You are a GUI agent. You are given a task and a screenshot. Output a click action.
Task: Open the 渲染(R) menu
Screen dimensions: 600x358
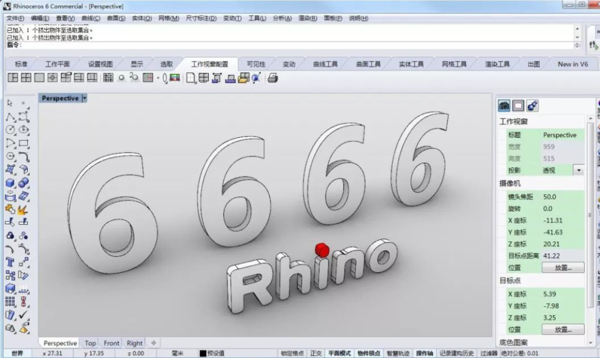click(308, 18)
